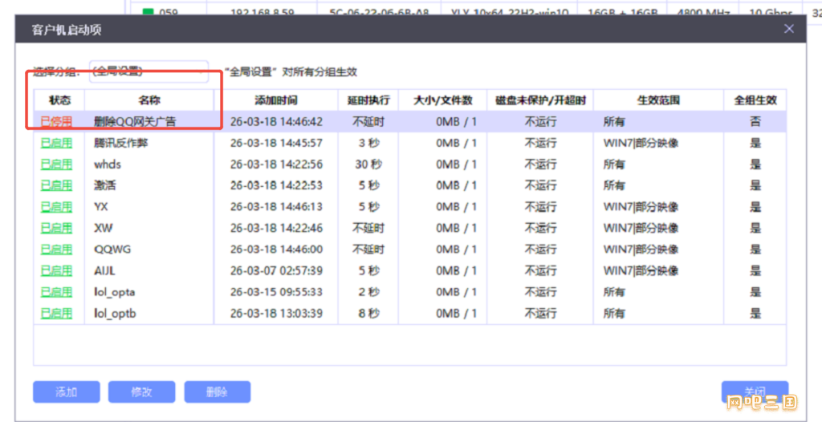Click the 延时执行 column header
822x422 pixels.
[x=368, y=100]
